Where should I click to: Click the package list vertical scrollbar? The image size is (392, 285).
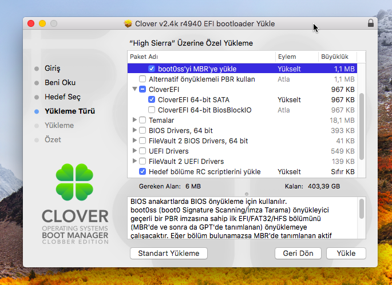tap(362, 126)
